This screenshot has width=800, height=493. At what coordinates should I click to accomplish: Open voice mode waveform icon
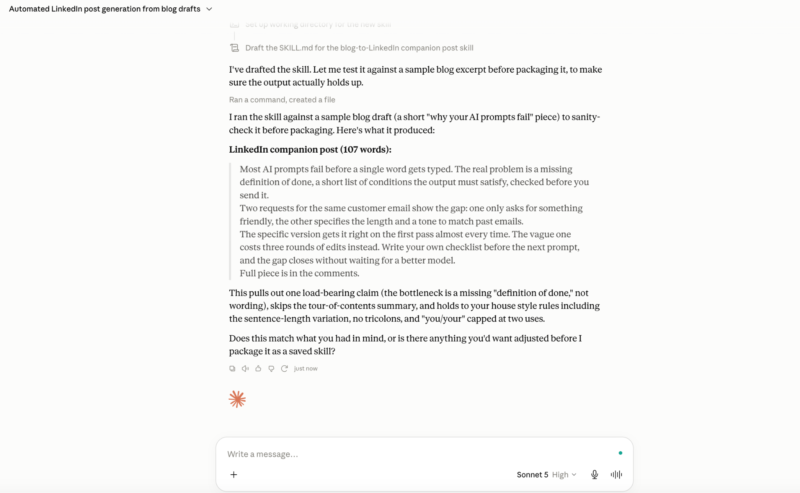point(616,474)
